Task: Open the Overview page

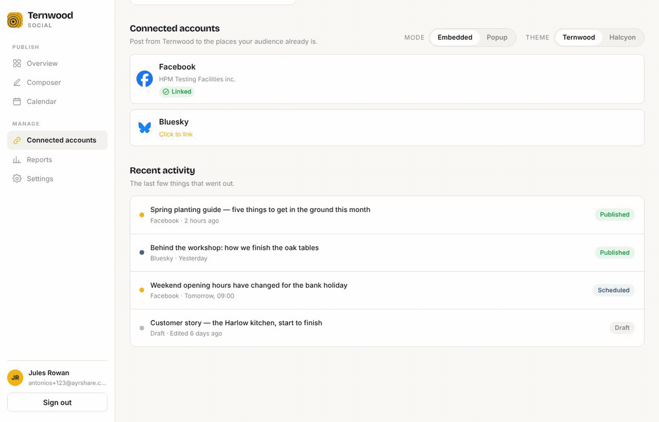Action: [57, 63]
